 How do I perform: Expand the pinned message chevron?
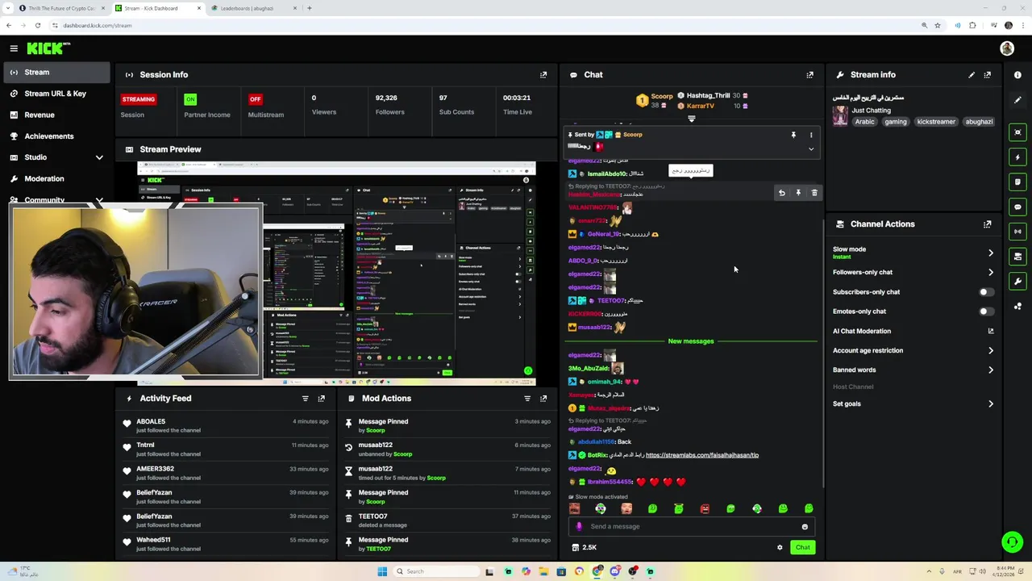[811, 149]
